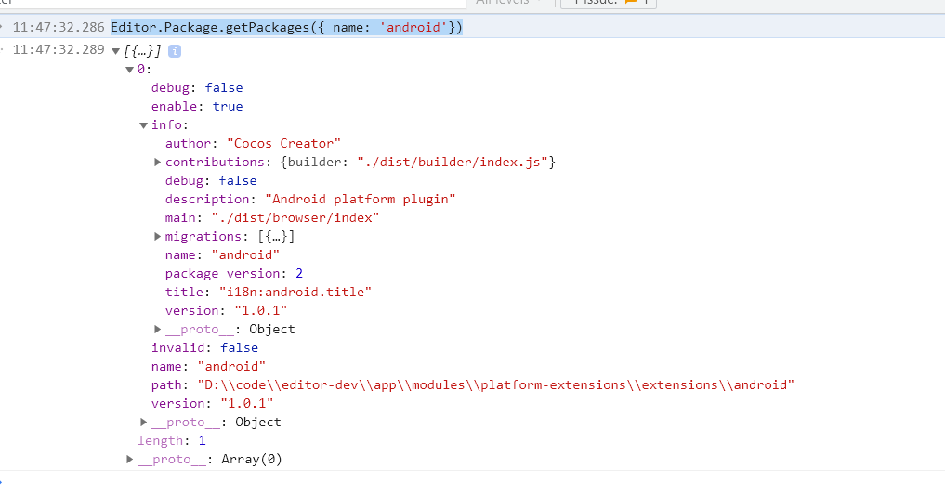Click the name "android" line inside info

click(222, 254)
